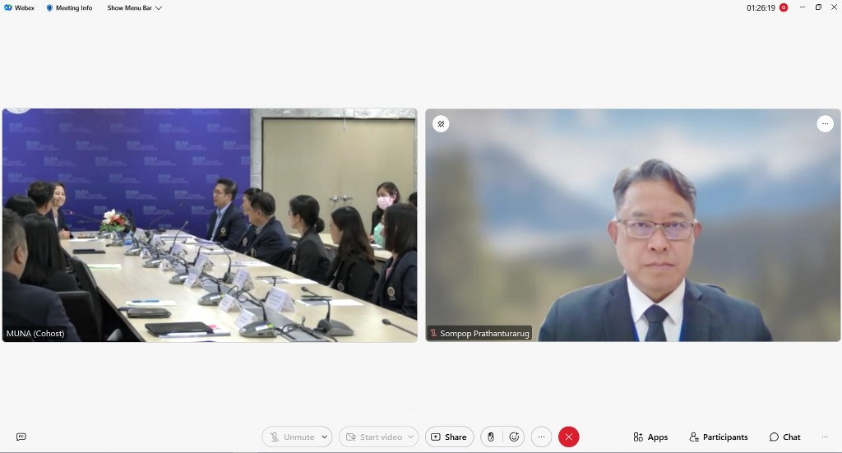Open the Apps panel

coord(650,437)
